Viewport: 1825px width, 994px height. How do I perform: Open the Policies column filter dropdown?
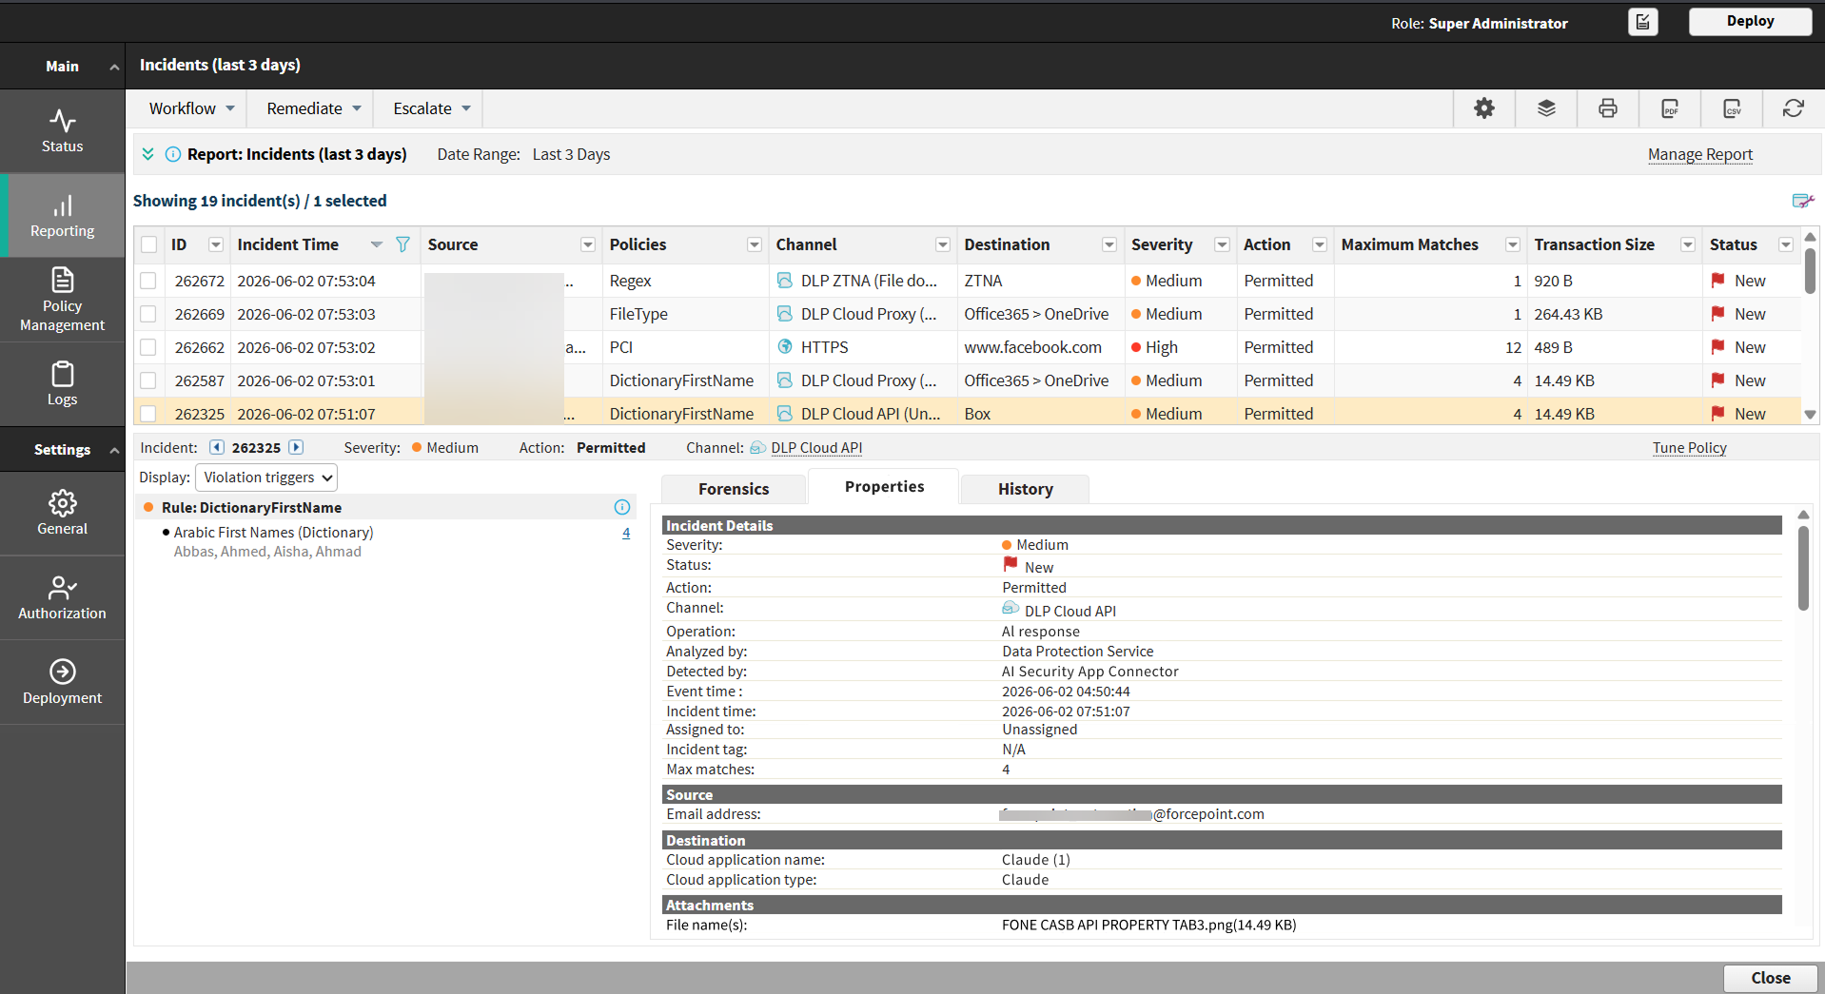[754, 244]
